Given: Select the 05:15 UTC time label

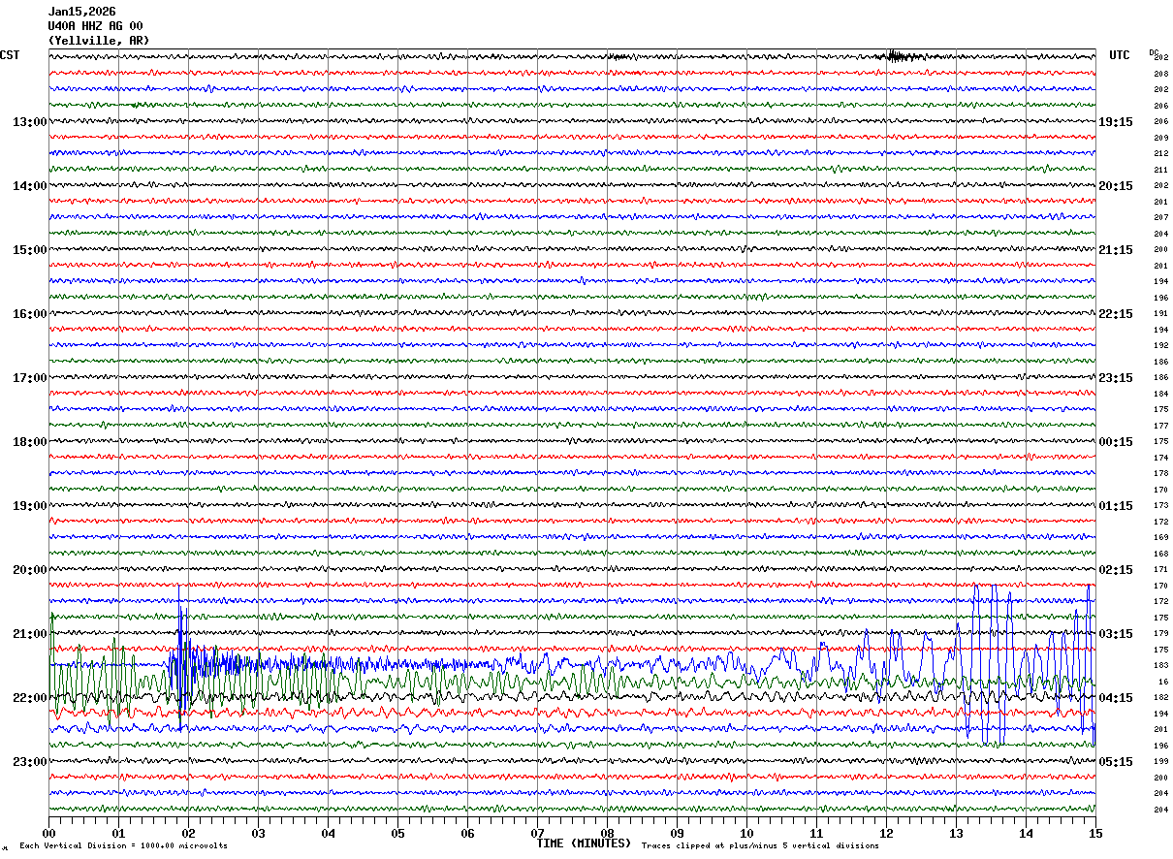Looking at the screenshot, I should pos(1115,761).
